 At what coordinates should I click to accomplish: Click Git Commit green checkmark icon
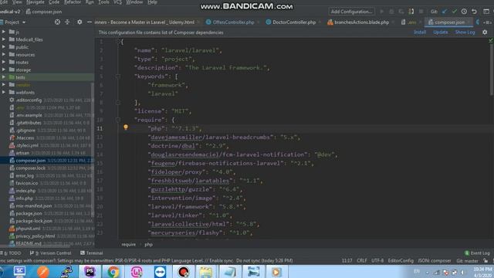pyautogui.click(x=455, y=12)
